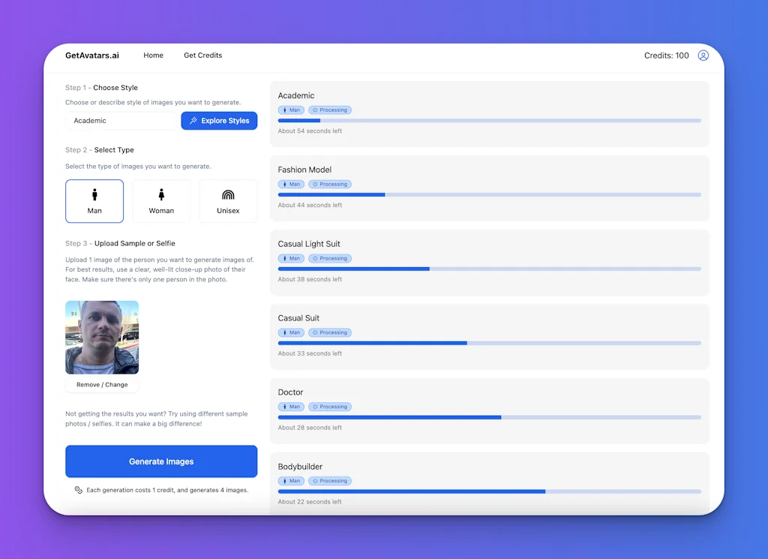Click the sparkle icon on Explore Styles
The image size is (768, 559).
[193, 120]
